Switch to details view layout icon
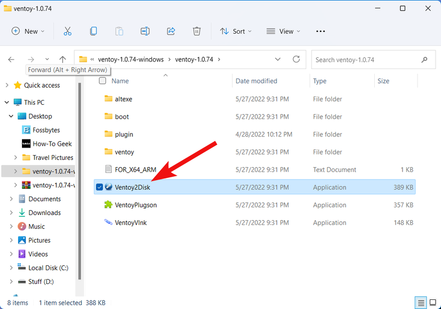 point(421,303)
